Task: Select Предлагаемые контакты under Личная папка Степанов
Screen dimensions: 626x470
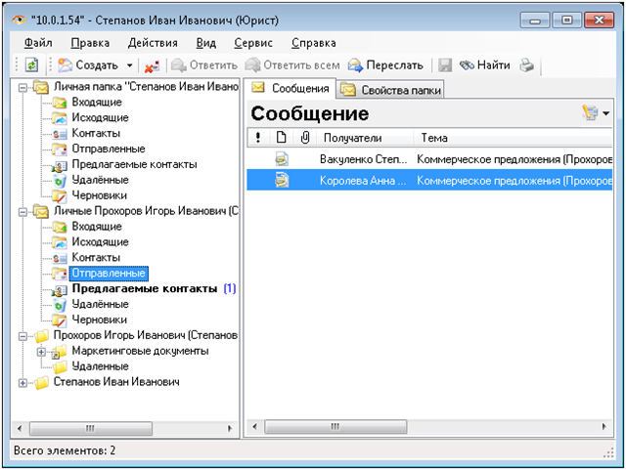Action: pos(134,164)
